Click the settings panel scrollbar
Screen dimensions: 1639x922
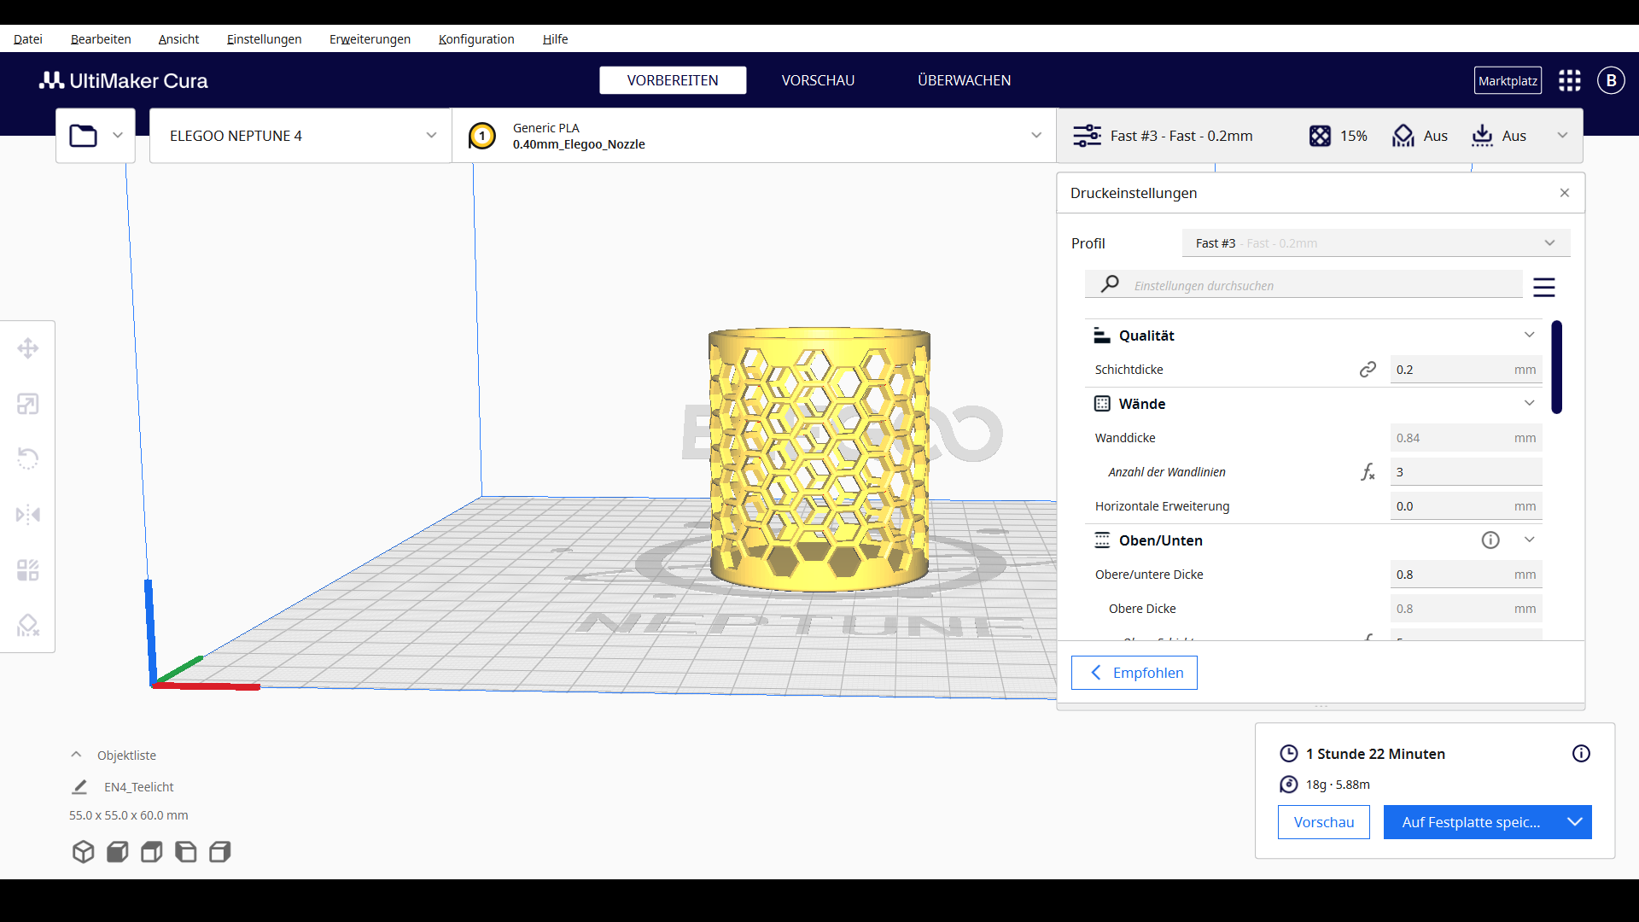coord(1556,367)
